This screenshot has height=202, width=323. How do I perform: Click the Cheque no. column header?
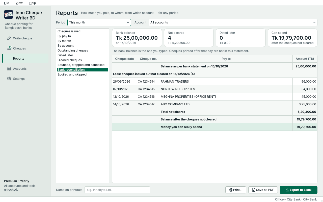coord(148,59)
